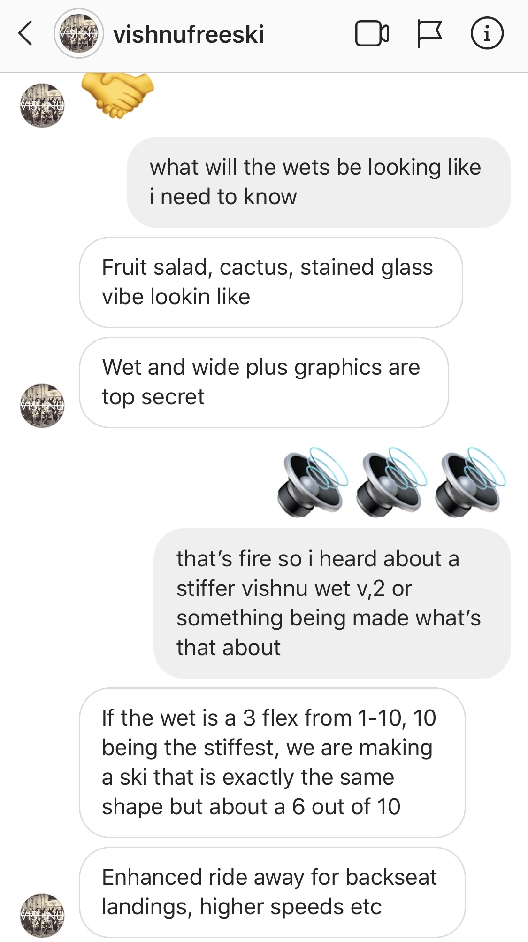Screen dimensions: 528x942
Task: Tap the handshake emoji message
Action: click(x=117, y=94)
